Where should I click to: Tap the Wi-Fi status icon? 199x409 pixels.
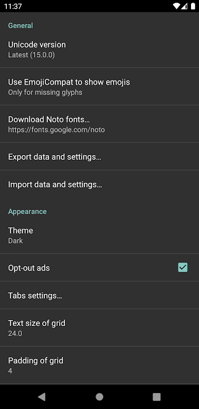pyautogui.click(x=177, y=6)
